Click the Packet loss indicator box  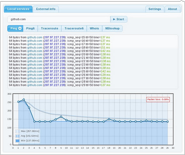[x=158, y=99]
